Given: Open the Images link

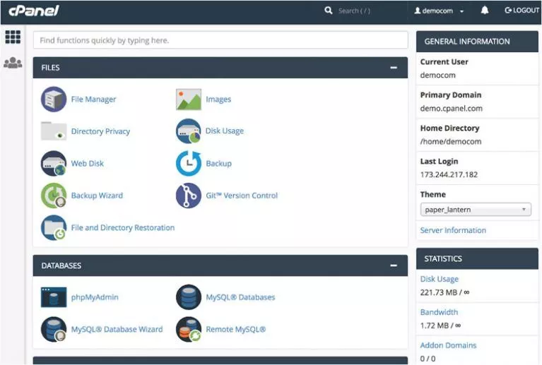Looking at the screenshot, I should 218,100.
